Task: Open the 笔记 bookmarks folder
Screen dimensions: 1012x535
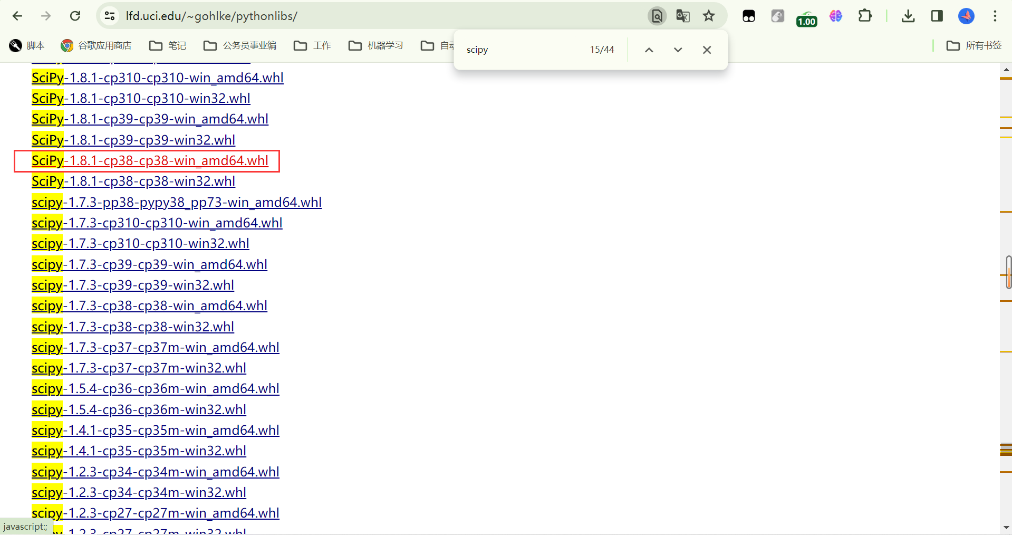Action: [168, 45]
